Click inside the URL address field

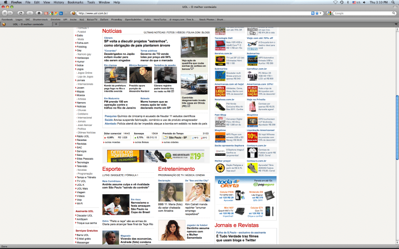pyautogui.click(x=194, y=13)
